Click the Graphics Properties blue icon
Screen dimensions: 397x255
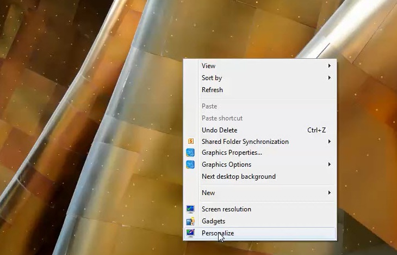click(x=190, y=153)
